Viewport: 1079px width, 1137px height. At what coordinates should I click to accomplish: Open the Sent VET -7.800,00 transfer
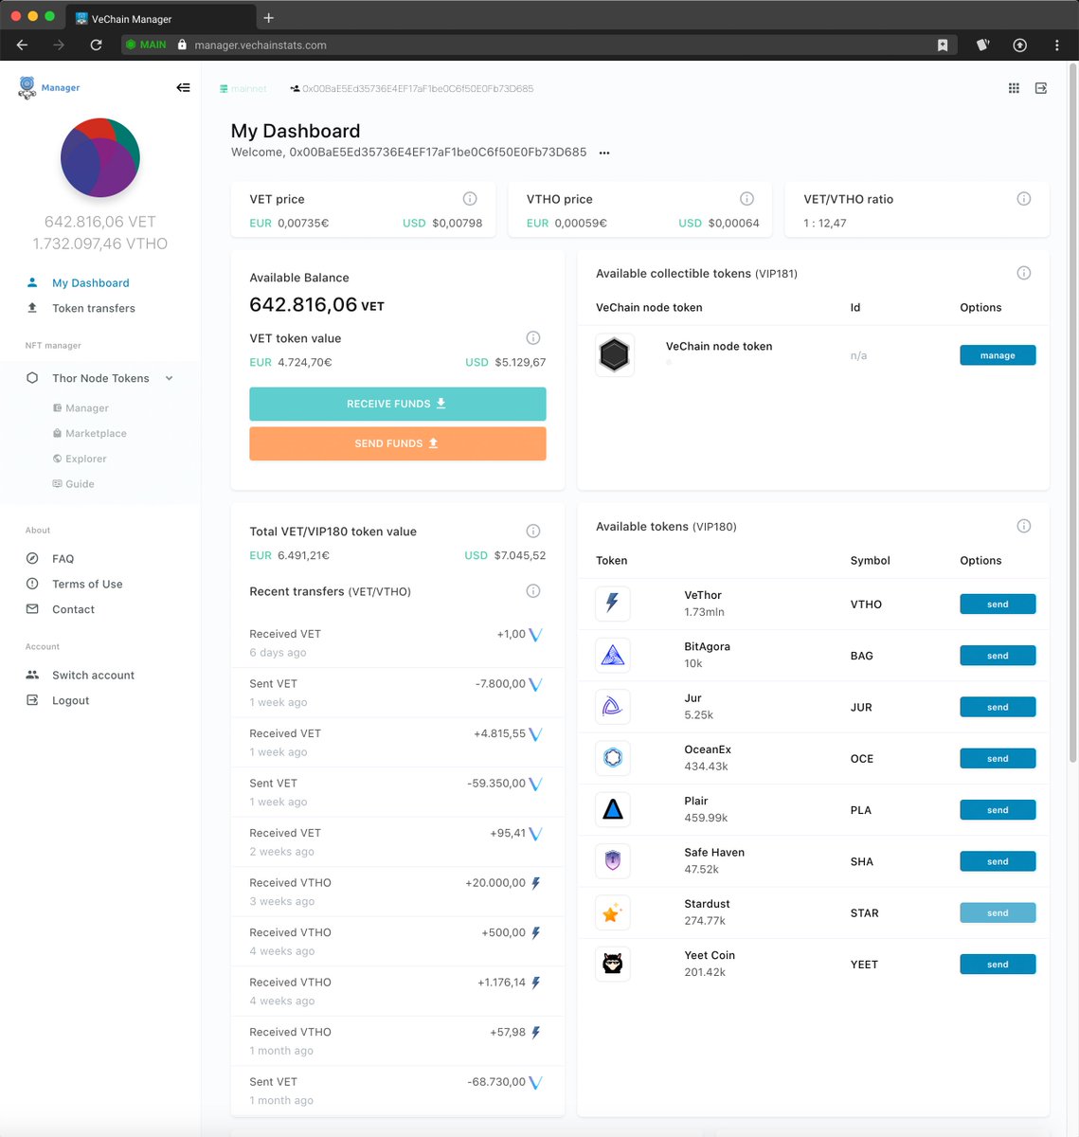point(397,693)
